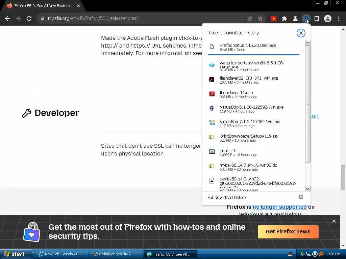
Task: Click the mypal zip archive icon
Action: tap(212, 166)
